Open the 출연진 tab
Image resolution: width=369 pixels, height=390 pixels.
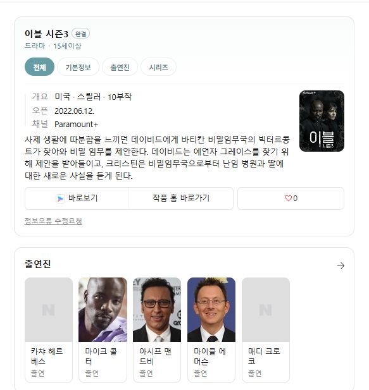point(120,67)
